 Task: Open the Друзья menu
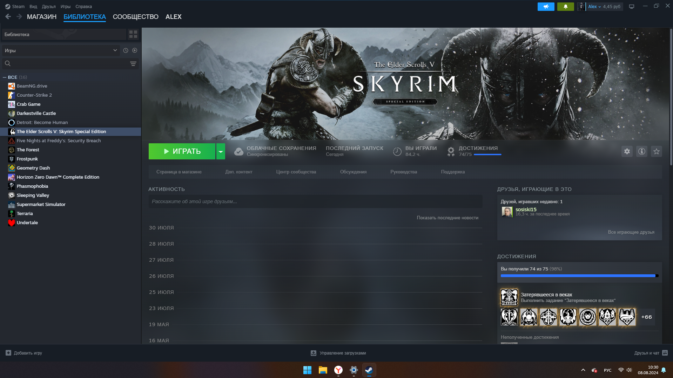pyautogui.click(x=49, y=6)
